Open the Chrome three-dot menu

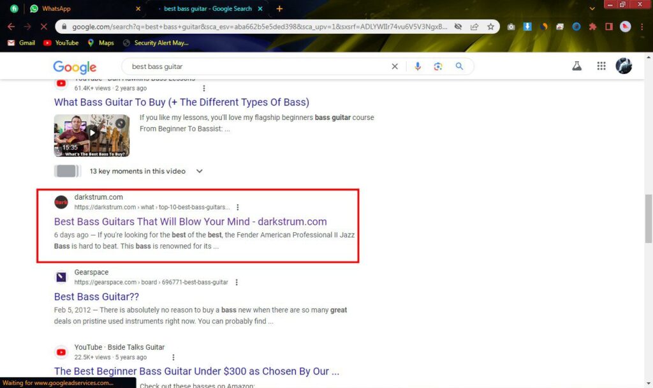click(642, 27)
